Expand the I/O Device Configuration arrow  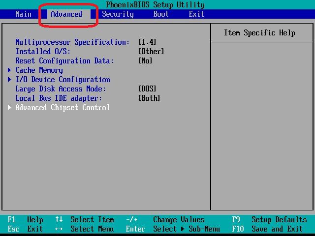[9, 80]
